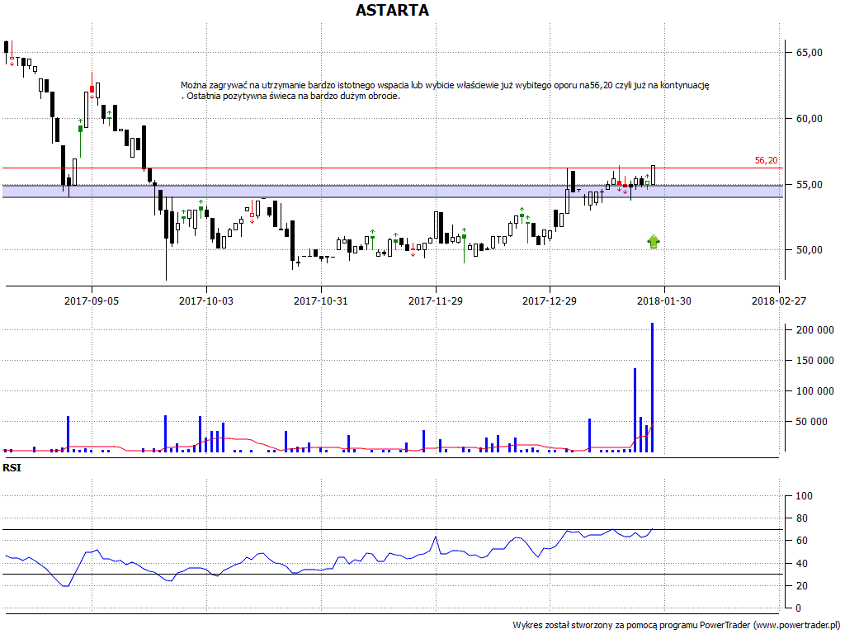The width and height of the screenshot is (845, 634).
Task: Click the 55,00 price axis label
Action: coord(810,185)
